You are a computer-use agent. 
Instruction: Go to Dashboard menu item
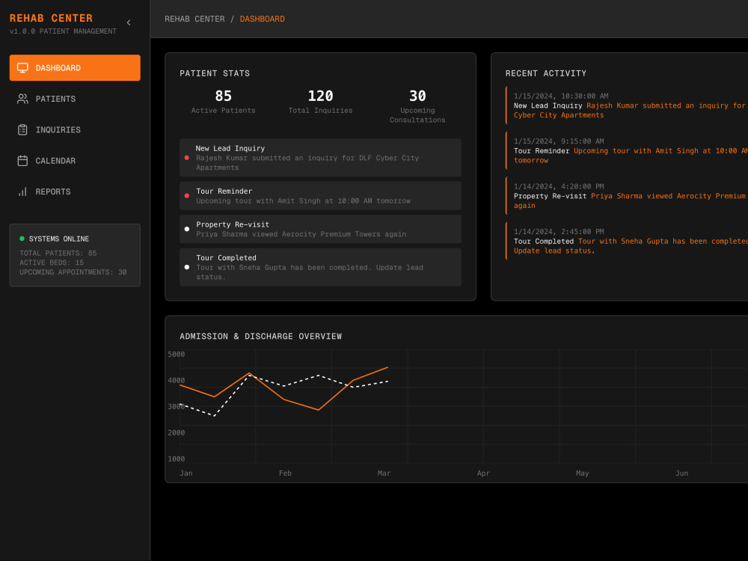point(75,68)
